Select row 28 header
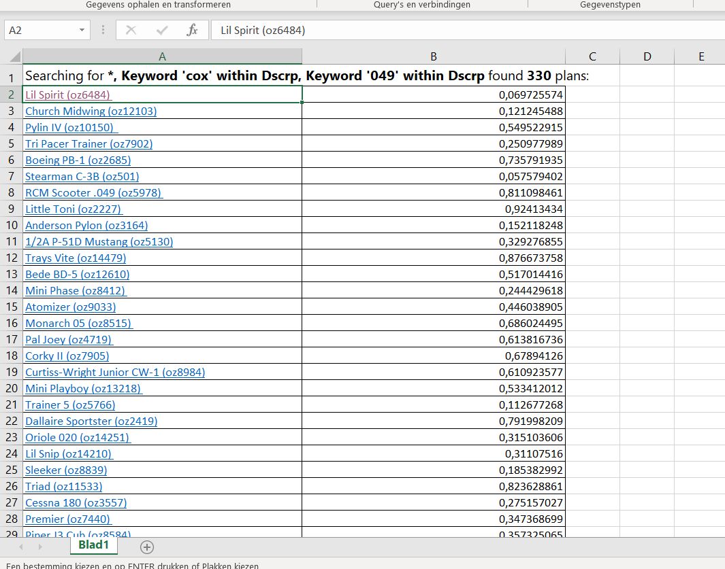 (x=11, y=519)
